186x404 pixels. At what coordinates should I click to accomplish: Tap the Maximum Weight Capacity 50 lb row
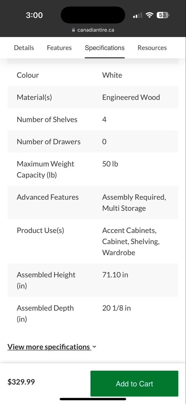click(x=93, y=169)
